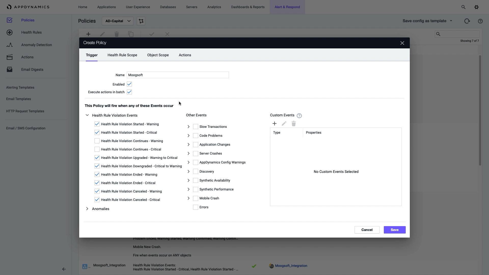Uncheck Violation Upgraded - Warning to Critical

coord(97,158)
